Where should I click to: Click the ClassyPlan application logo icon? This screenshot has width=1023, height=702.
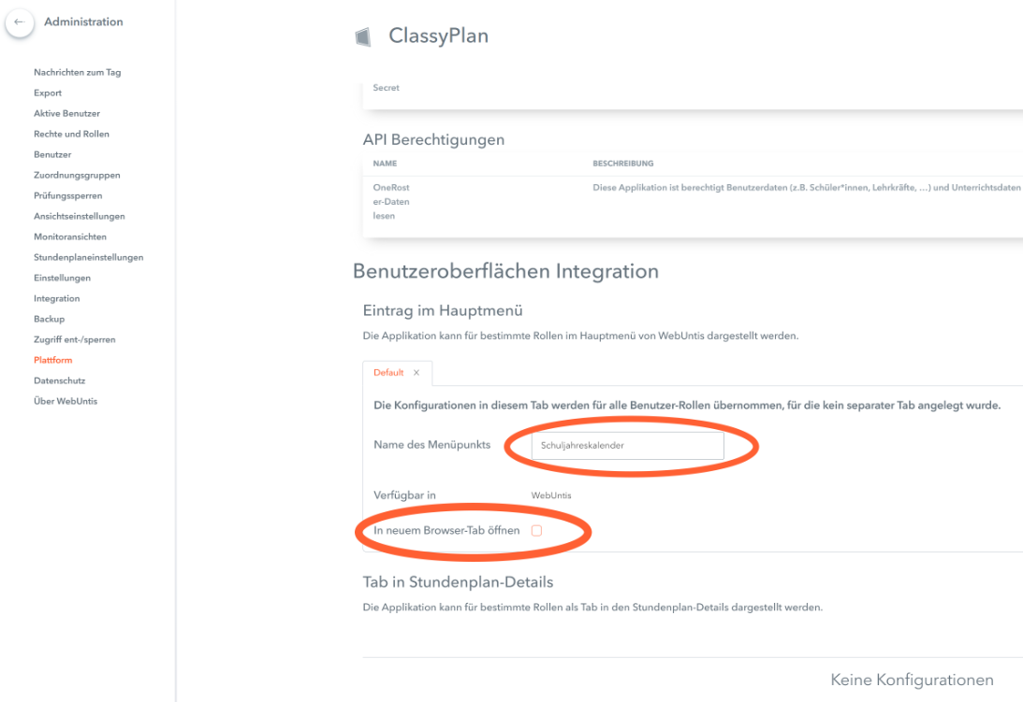point(363,37)
